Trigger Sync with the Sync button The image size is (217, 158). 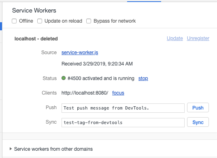[198, 122]
